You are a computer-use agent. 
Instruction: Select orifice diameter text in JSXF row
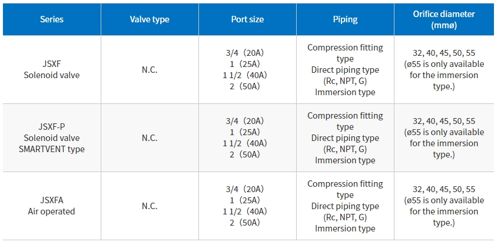444,69
